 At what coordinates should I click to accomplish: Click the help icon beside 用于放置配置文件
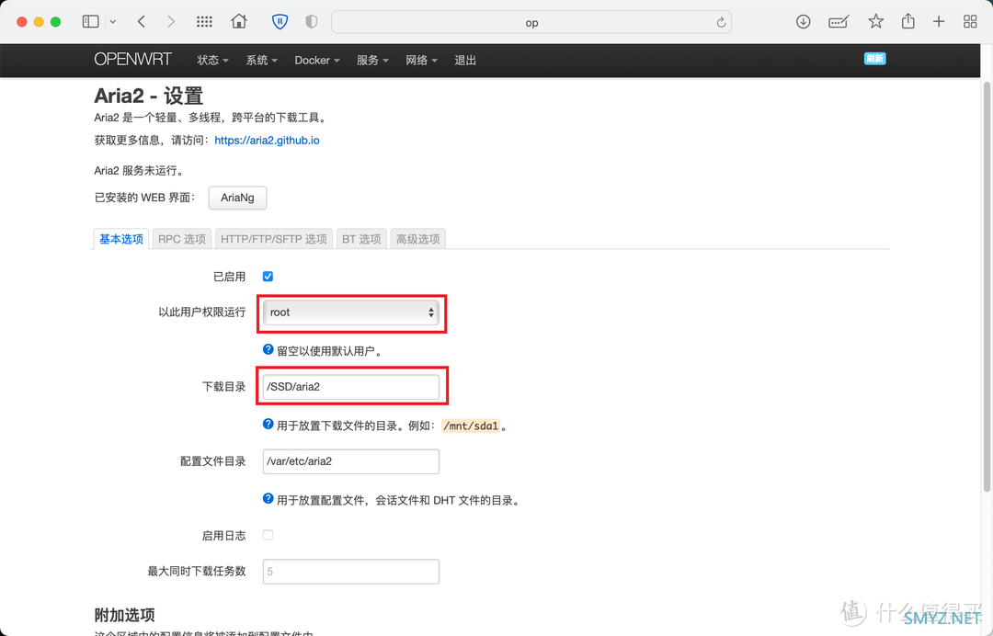tap(268, 499)
